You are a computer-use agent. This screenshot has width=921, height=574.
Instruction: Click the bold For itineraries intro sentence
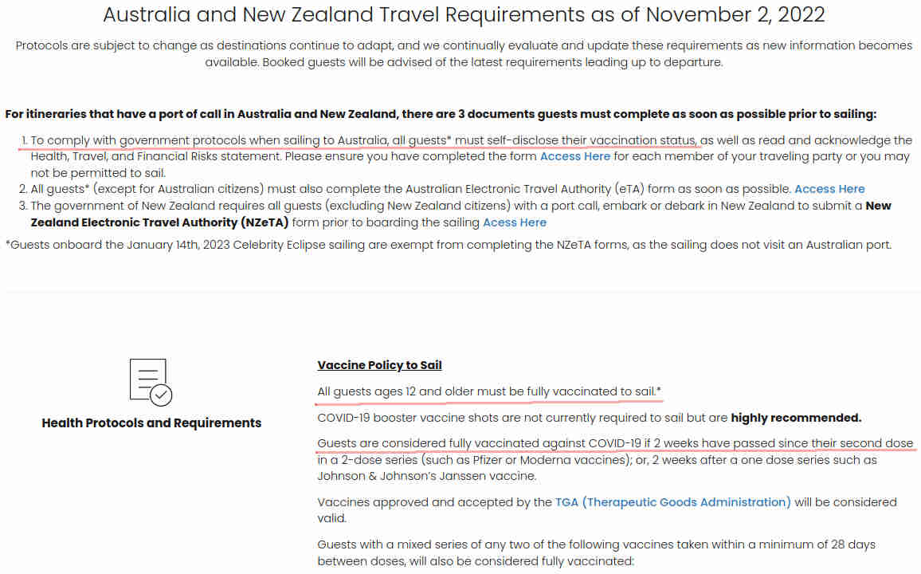coord(441,114)
